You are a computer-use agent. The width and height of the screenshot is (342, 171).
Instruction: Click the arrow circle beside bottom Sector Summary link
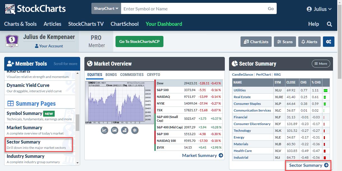326,165
